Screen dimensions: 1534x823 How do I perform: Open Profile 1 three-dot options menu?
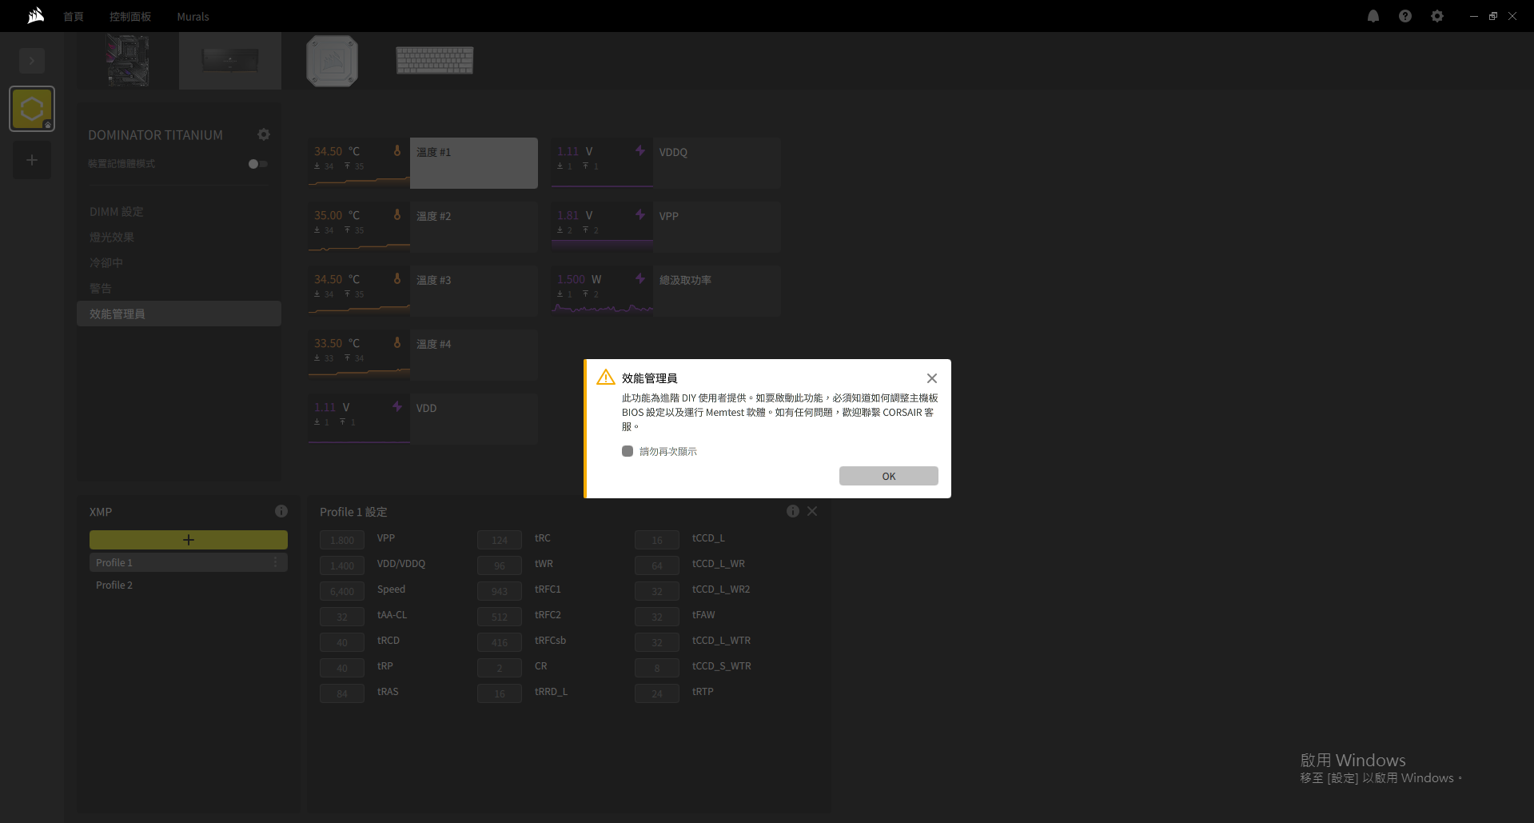click(x=276, y=562)
